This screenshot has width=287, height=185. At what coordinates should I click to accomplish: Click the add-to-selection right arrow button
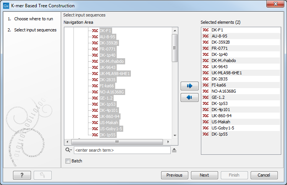189,86
